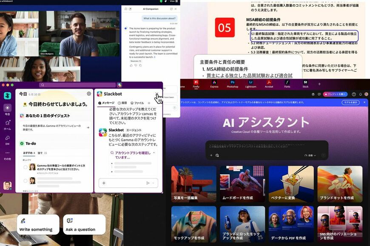Screen dimensions: 370x246
Task: Switch to the Slackbot メッセージ tab
Action: (x=106, y=103)
